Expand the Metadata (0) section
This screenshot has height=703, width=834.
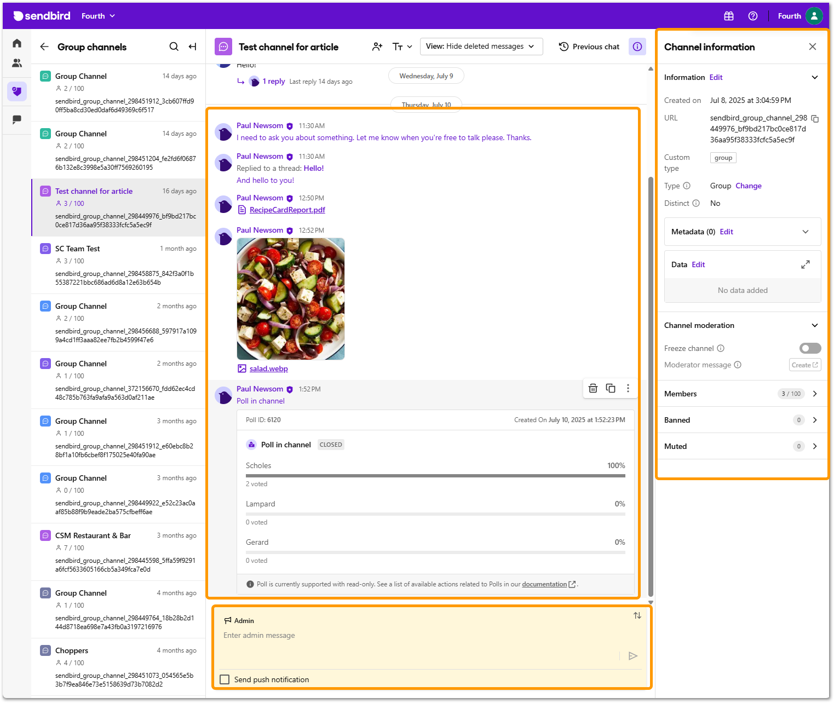[x=805, y=232]
